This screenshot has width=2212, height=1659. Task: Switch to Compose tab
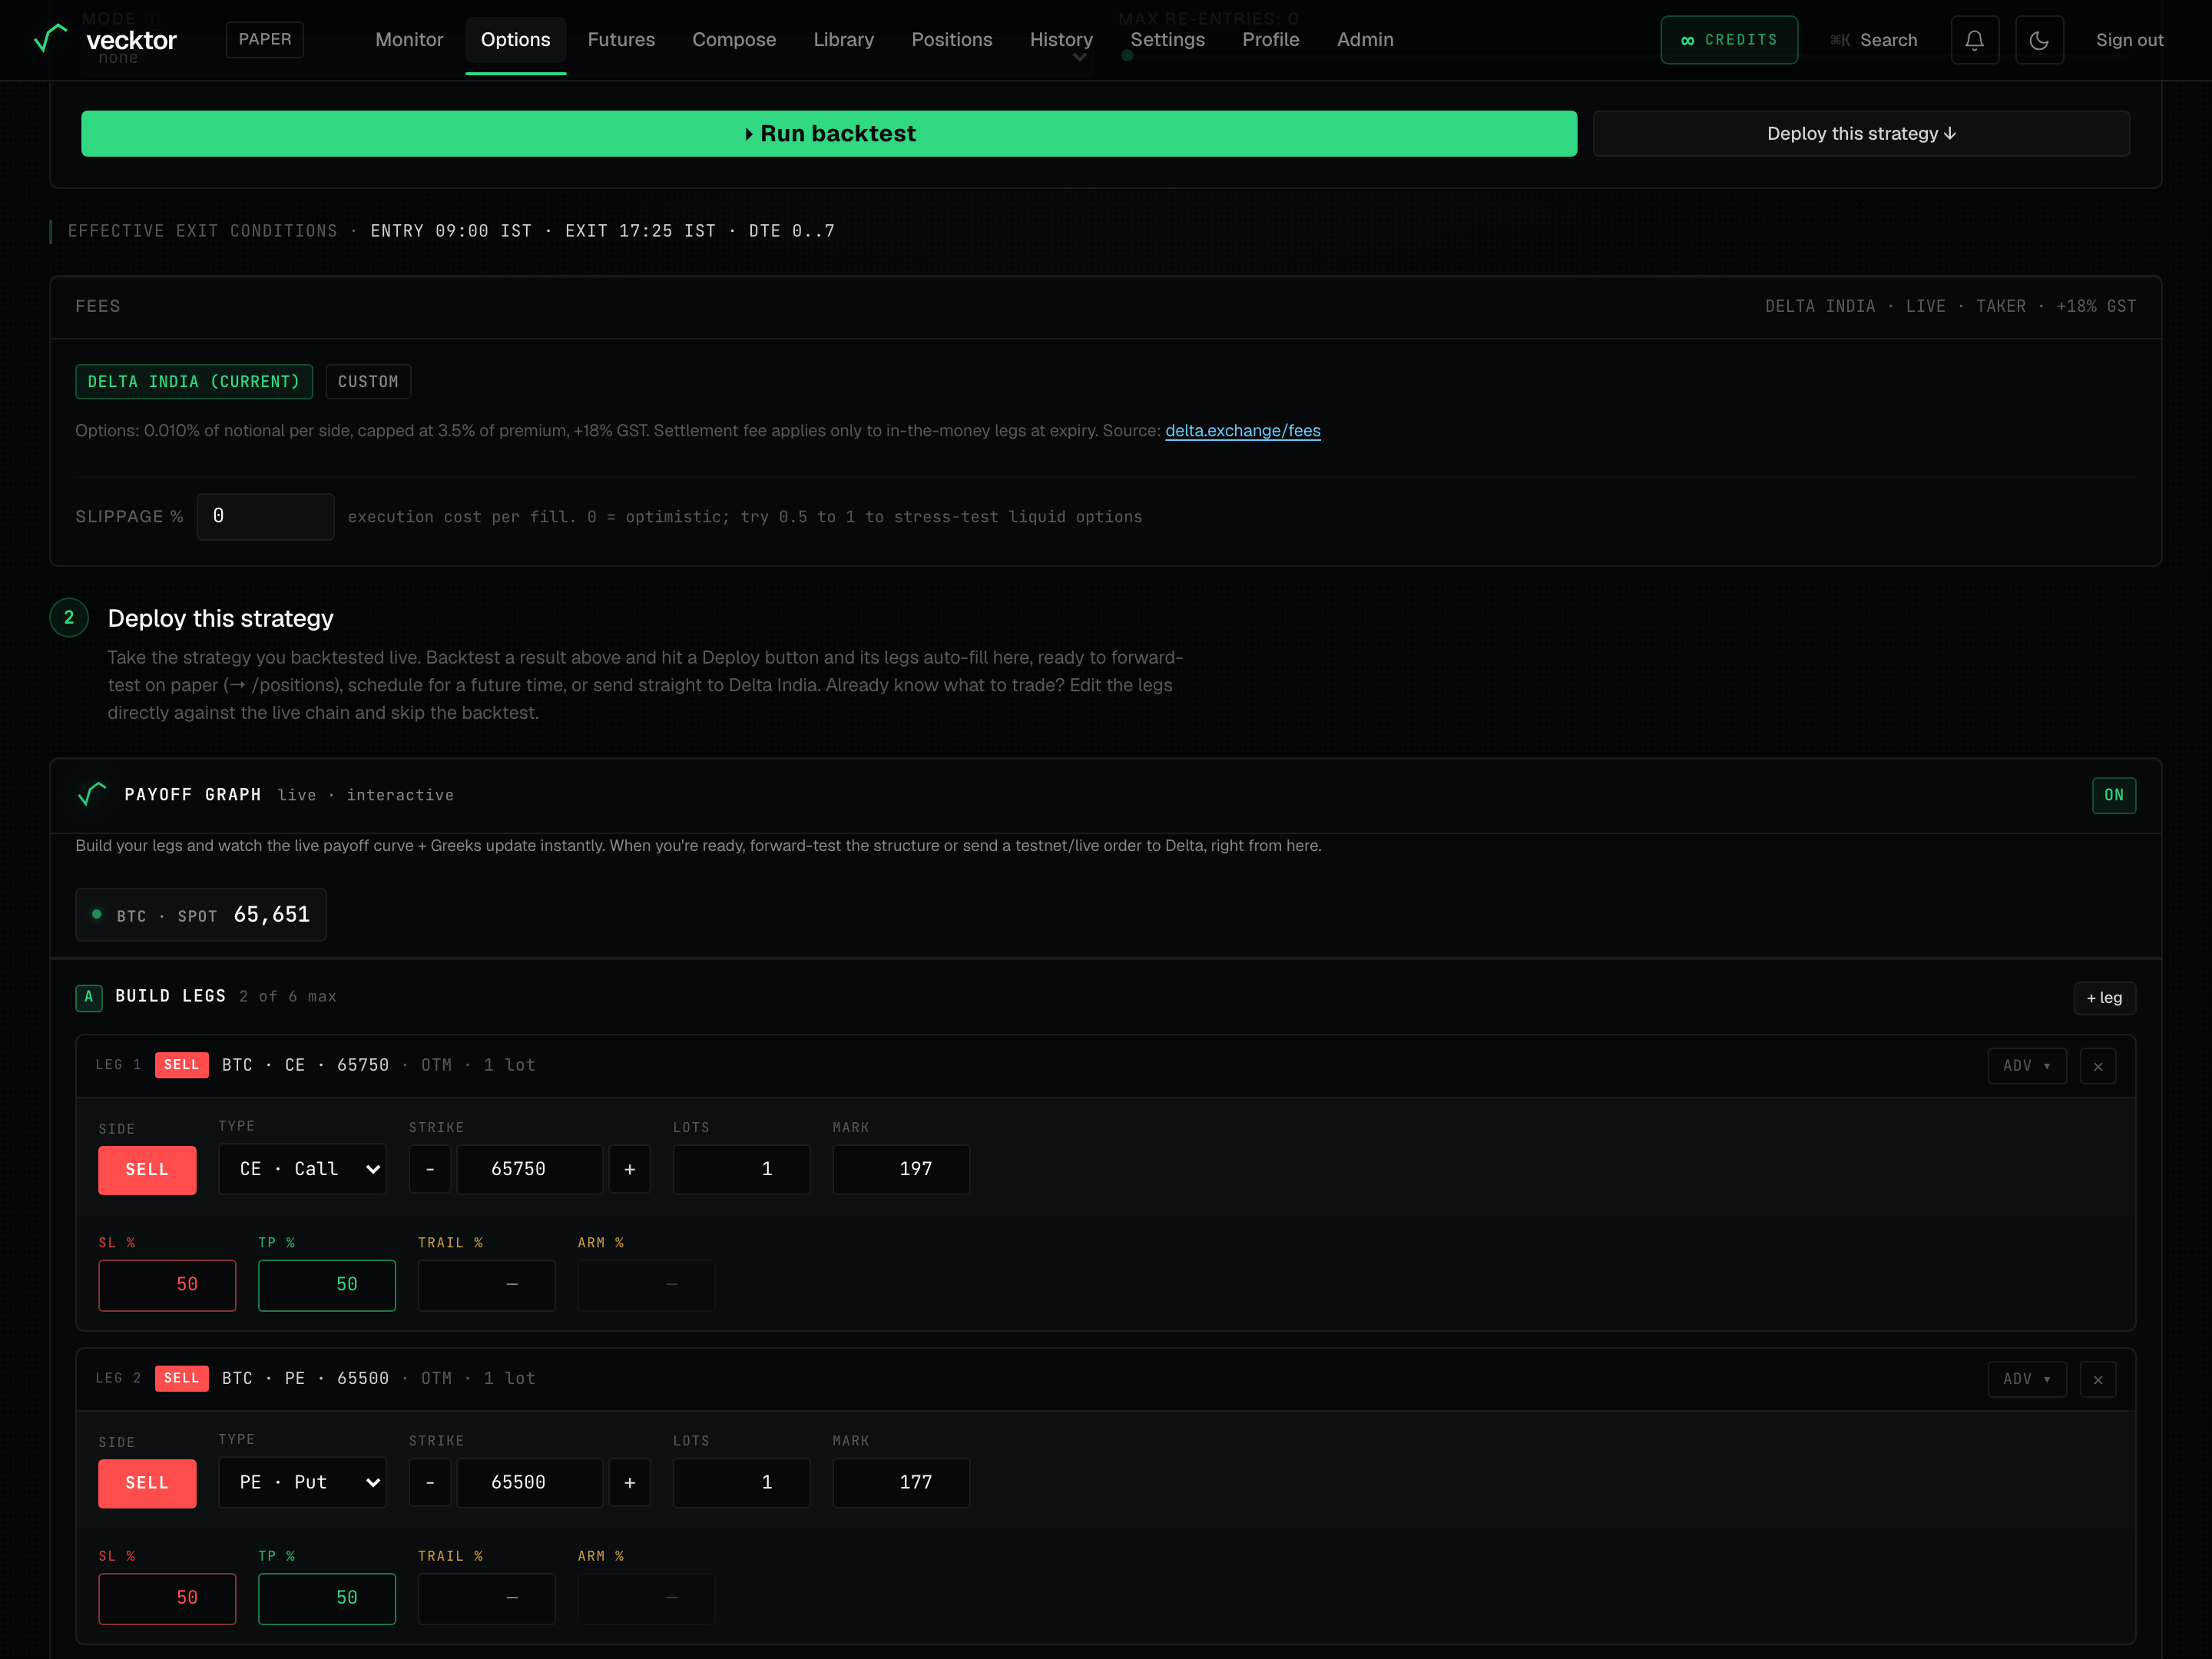734,40
